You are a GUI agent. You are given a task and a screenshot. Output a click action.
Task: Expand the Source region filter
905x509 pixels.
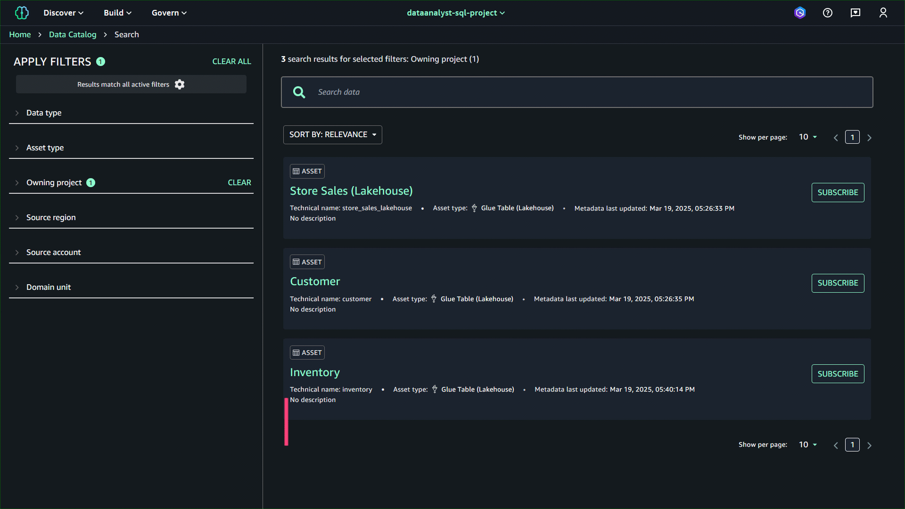click(51, 217)
